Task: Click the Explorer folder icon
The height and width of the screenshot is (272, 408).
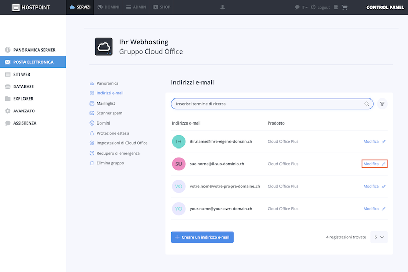Action: pos(8,98)
